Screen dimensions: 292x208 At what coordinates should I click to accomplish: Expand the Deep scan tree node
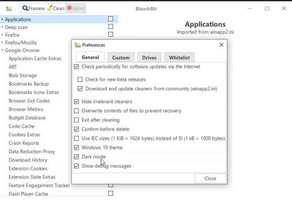(2, 28)
